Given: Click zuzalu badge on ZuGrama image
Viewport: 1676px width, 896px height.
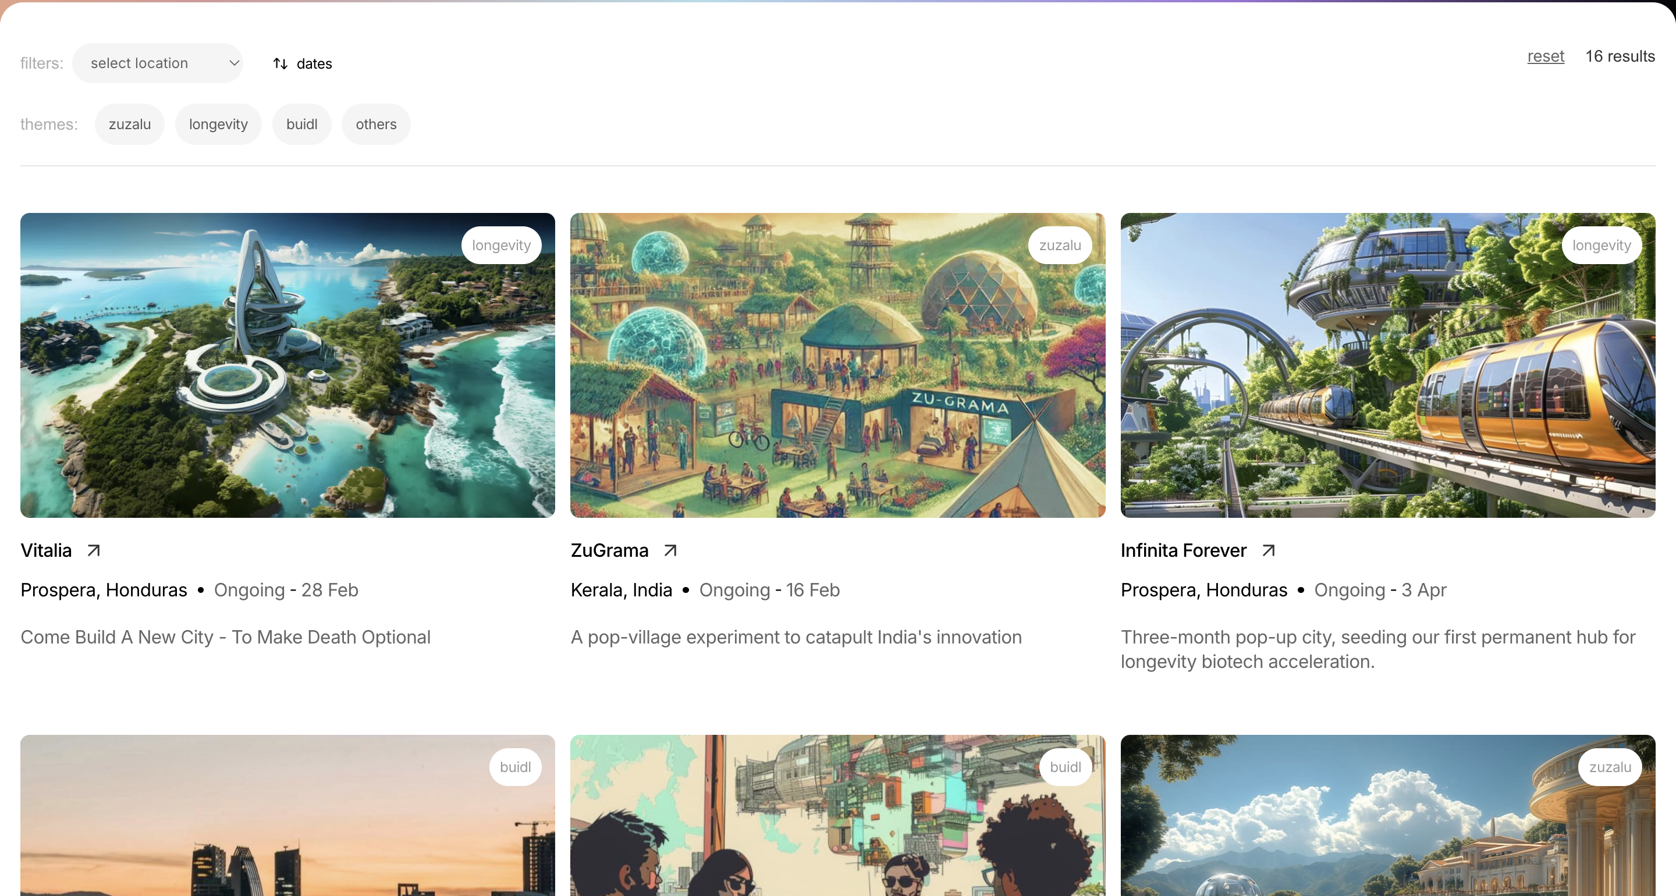Looking at the screenshot, I should 1059,246.
